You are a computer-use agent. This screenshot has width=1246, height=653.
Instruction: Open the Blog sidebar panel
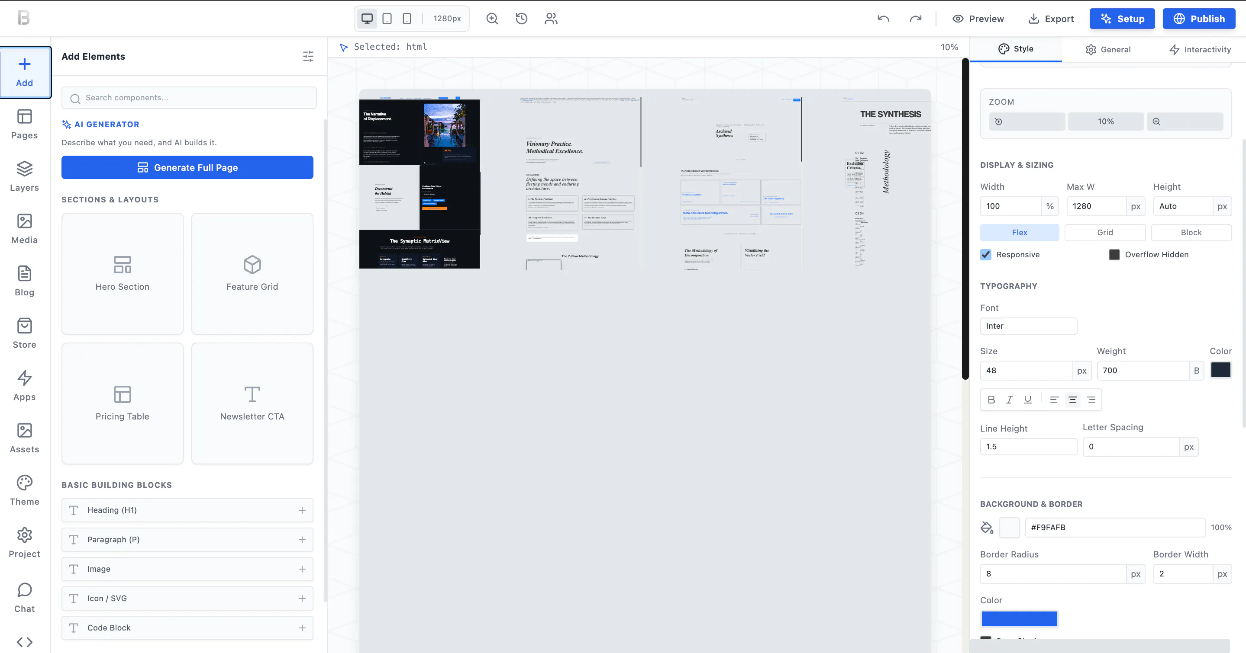25,281
